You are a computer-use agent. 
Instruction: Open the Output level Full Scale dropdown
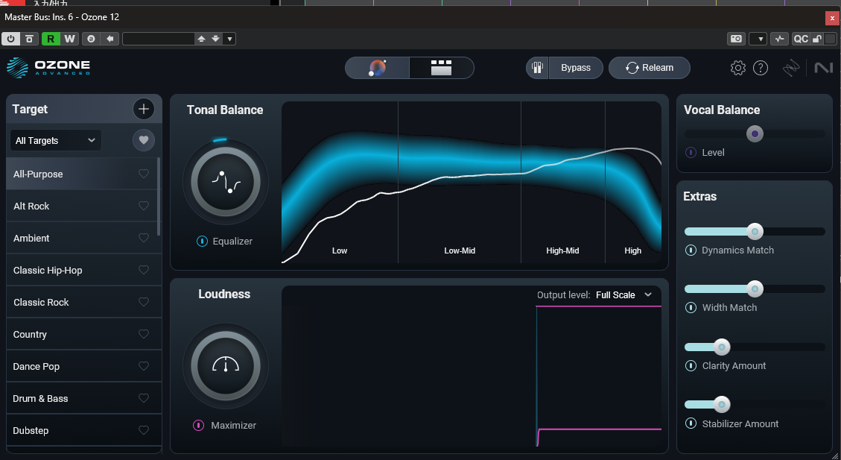623,294
